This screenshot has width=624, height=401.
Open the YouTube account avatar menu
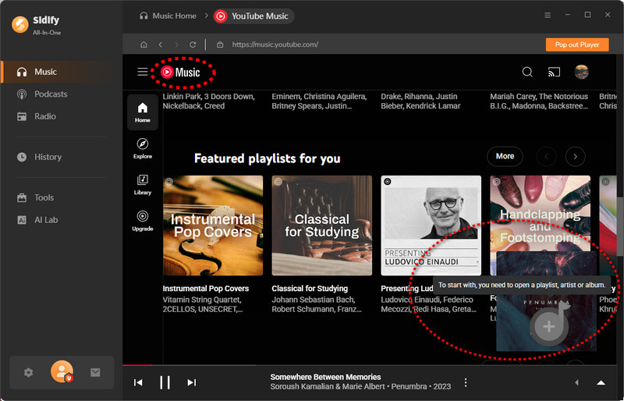(x=581, y=72)
